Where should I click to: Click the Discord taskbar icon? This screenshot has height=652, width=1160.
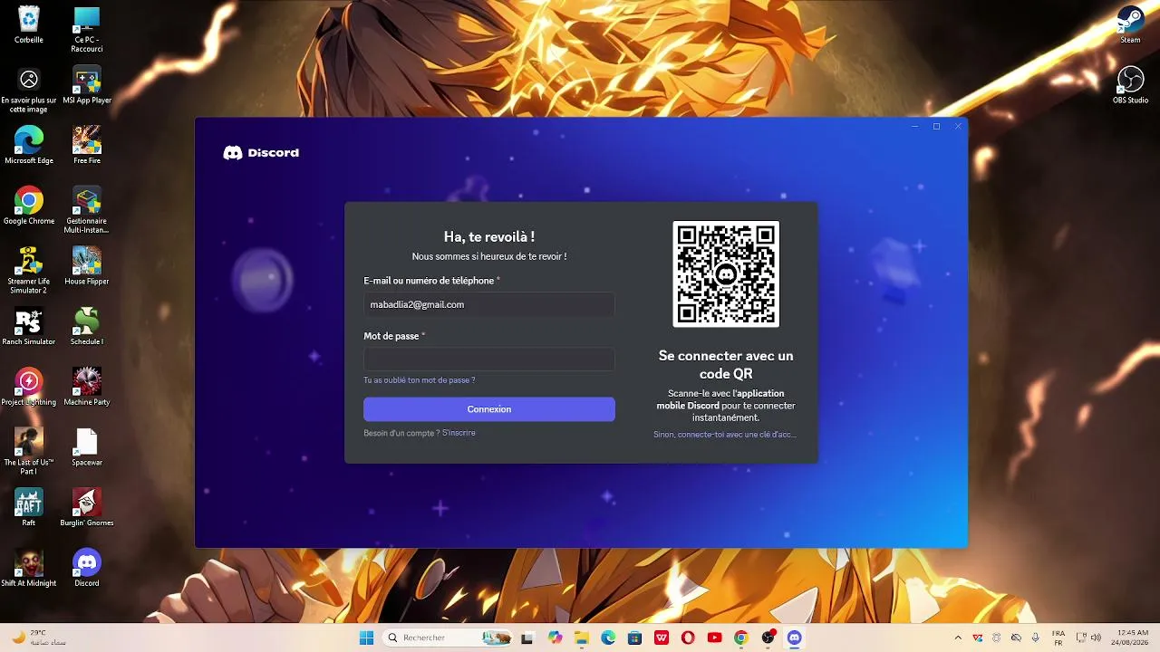(x=795, y=638)
